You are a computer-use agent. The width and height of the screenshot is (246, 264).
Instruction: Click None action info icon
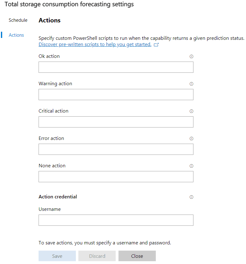click(x=191, y=166)
